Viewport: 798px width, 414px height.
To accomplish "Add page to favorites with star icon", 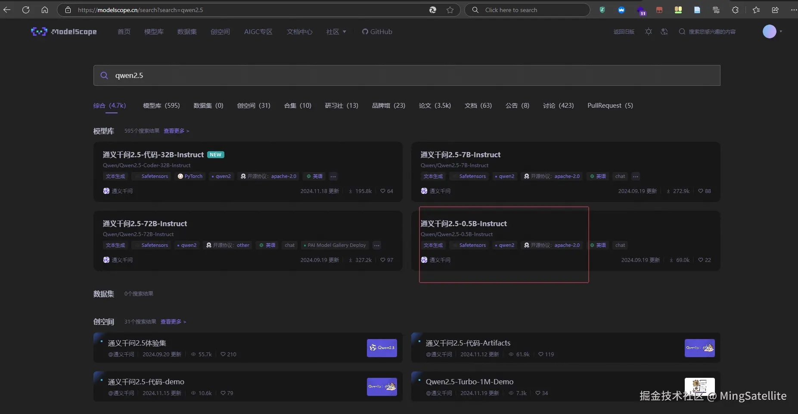I will pos(450,10).
